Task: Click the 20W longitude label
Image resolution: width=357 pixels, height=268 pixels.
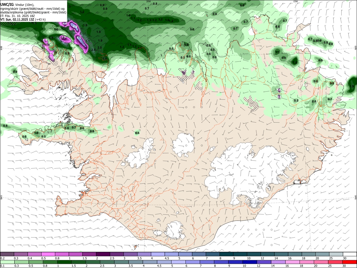Action: point(148,1)
